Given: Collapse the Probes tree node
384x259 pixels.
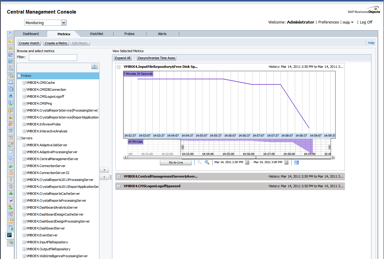Looking at the screenshot, I should (19, 76).
